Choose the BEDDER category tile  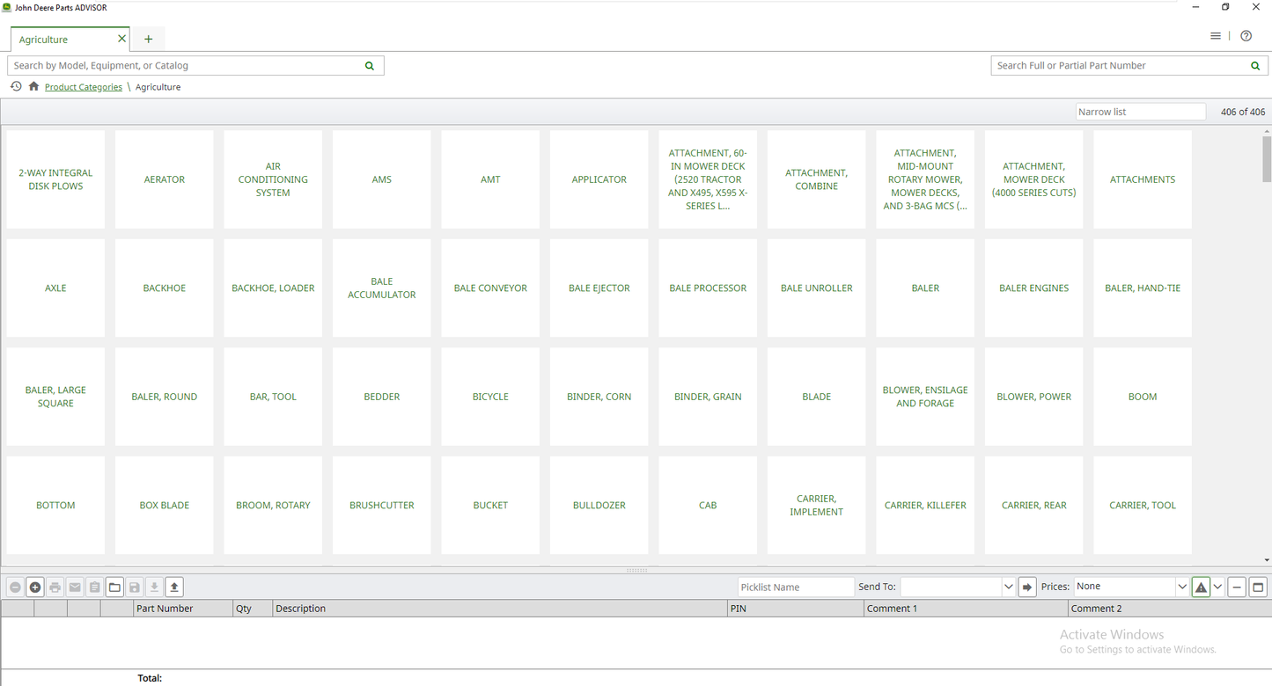(382, 397)
